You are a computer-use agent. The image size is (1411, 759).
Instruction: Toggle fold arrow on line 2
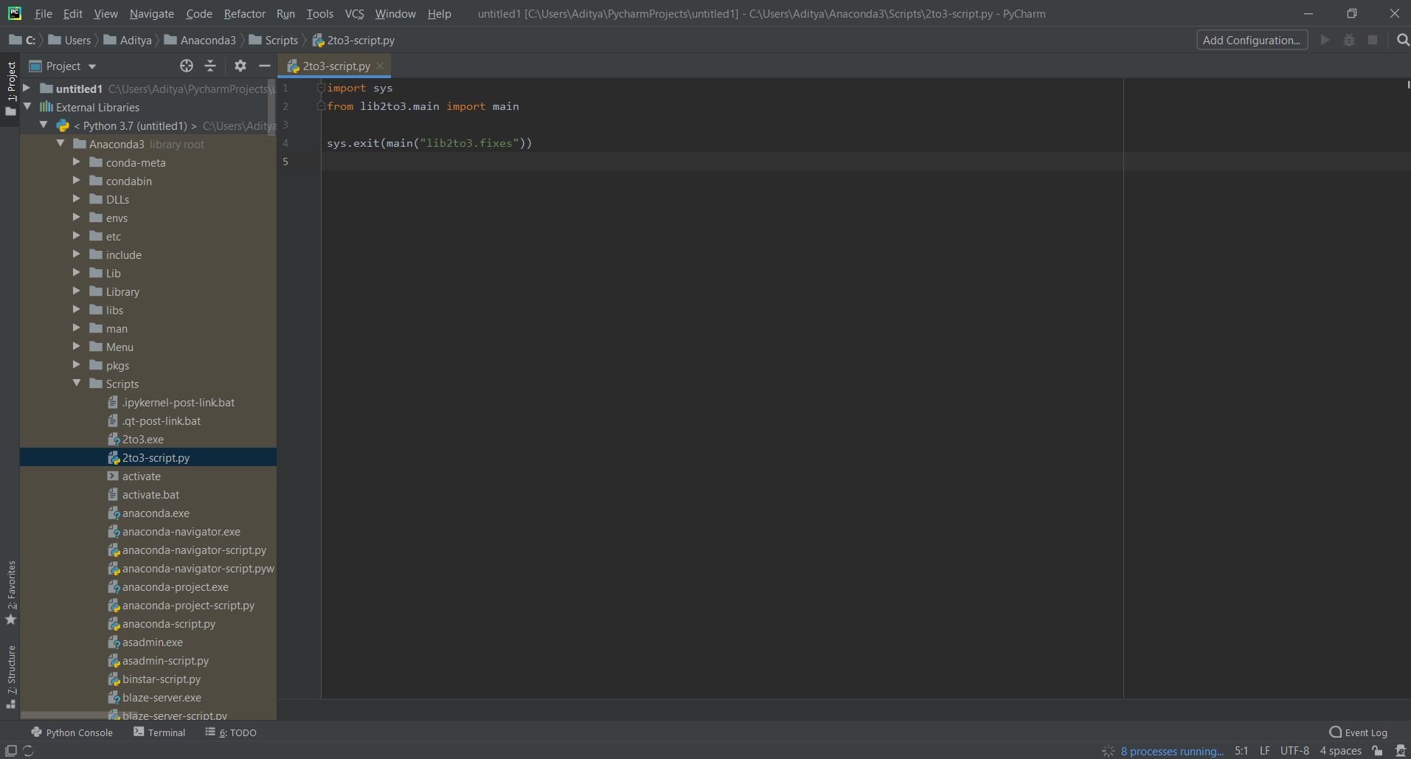click(319, 105)
